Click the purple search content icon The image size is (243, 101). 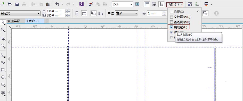[81, 4]
